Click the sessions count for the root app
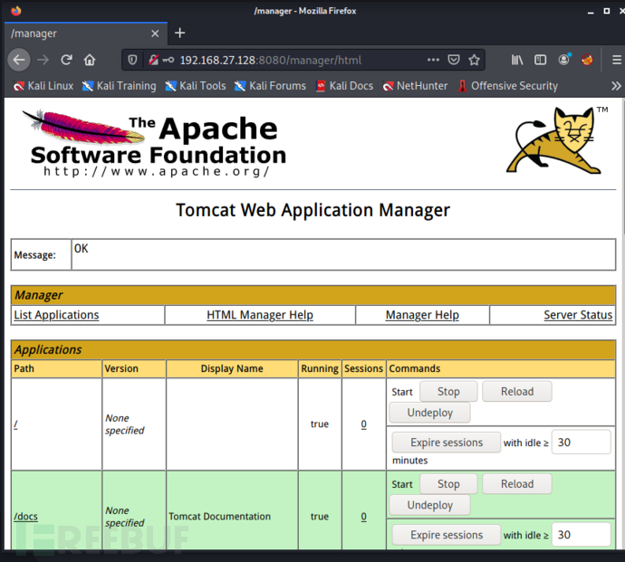This screenshot has width=625, height=562. click(363, 424)
